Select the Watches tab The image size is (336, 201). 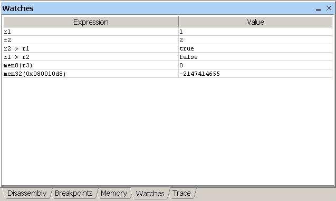[150, 194]
